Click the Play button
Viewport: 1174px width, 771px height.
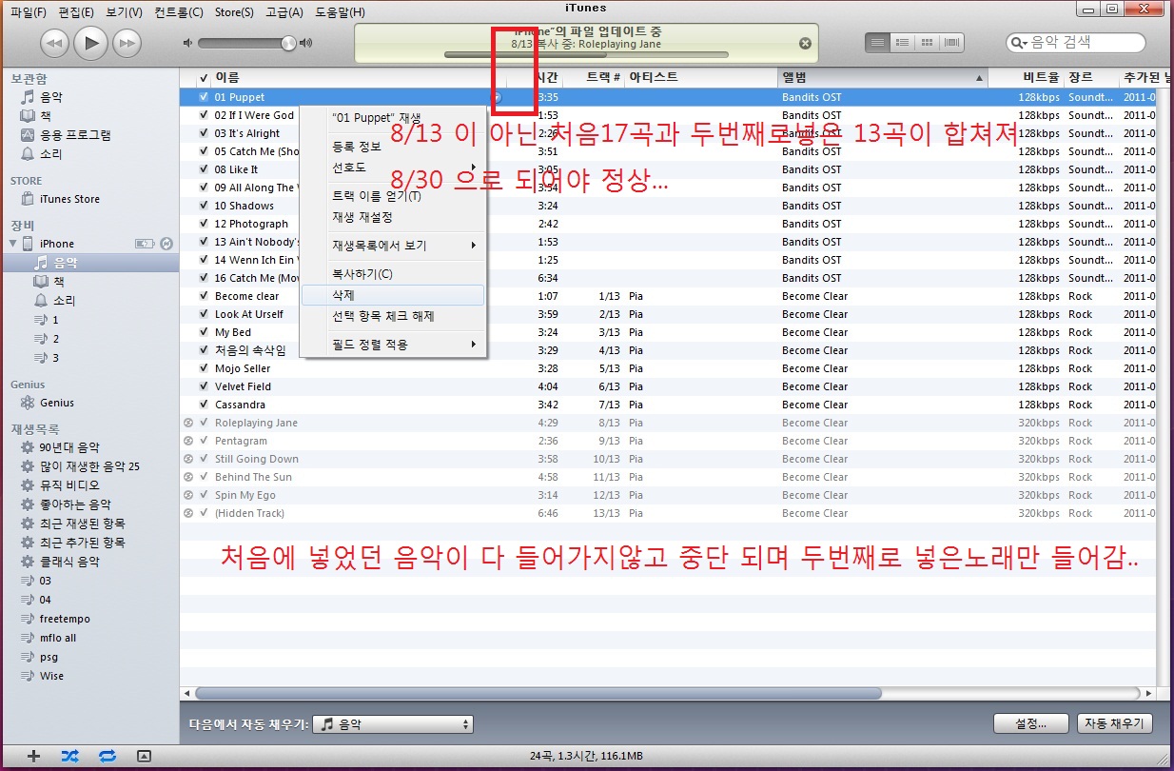[91, 43]
